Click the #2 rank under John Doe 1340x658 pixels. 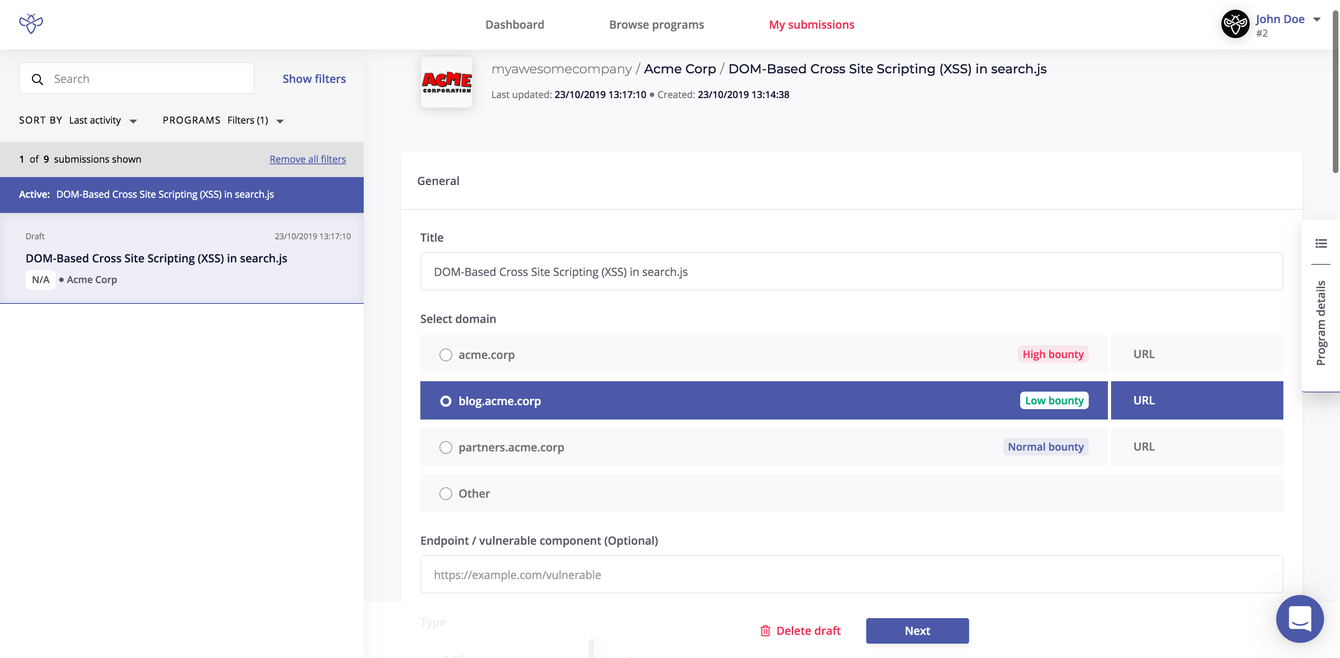pyautogui.click(x=1261, y=33)
